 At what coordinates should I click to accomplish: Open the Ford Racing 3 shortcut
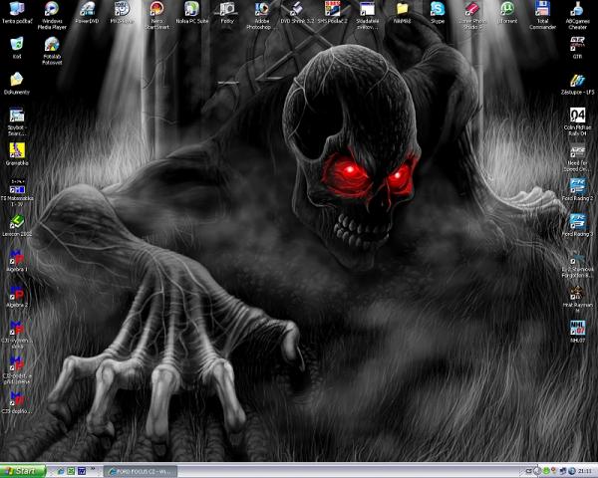pos(577,221)
